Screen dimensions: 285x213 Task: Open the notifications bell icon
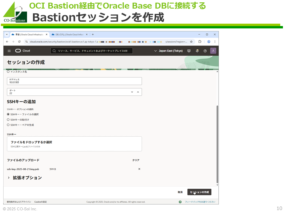(197, 51)
